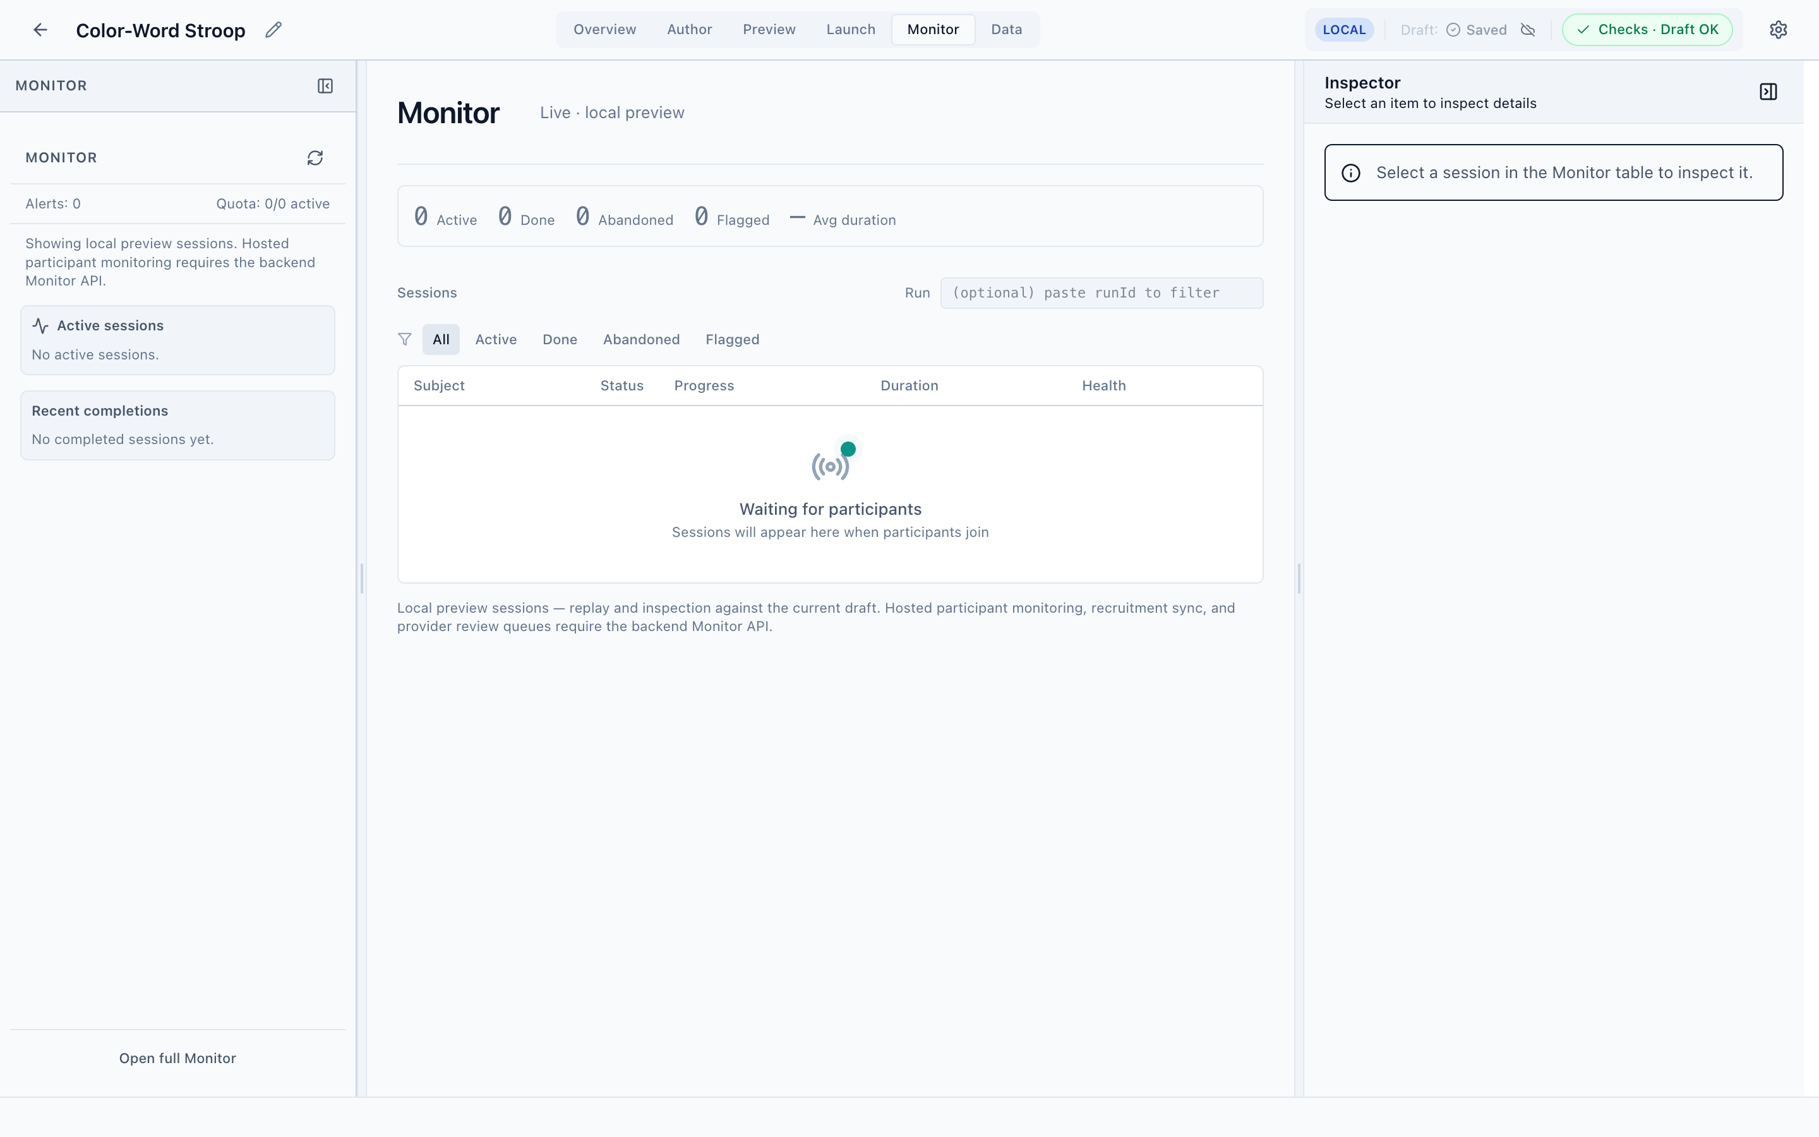The height and width of the screenshot is (1137, 1819).
Task: Filter sessions by Abandoned
Action: click(641, 339)
